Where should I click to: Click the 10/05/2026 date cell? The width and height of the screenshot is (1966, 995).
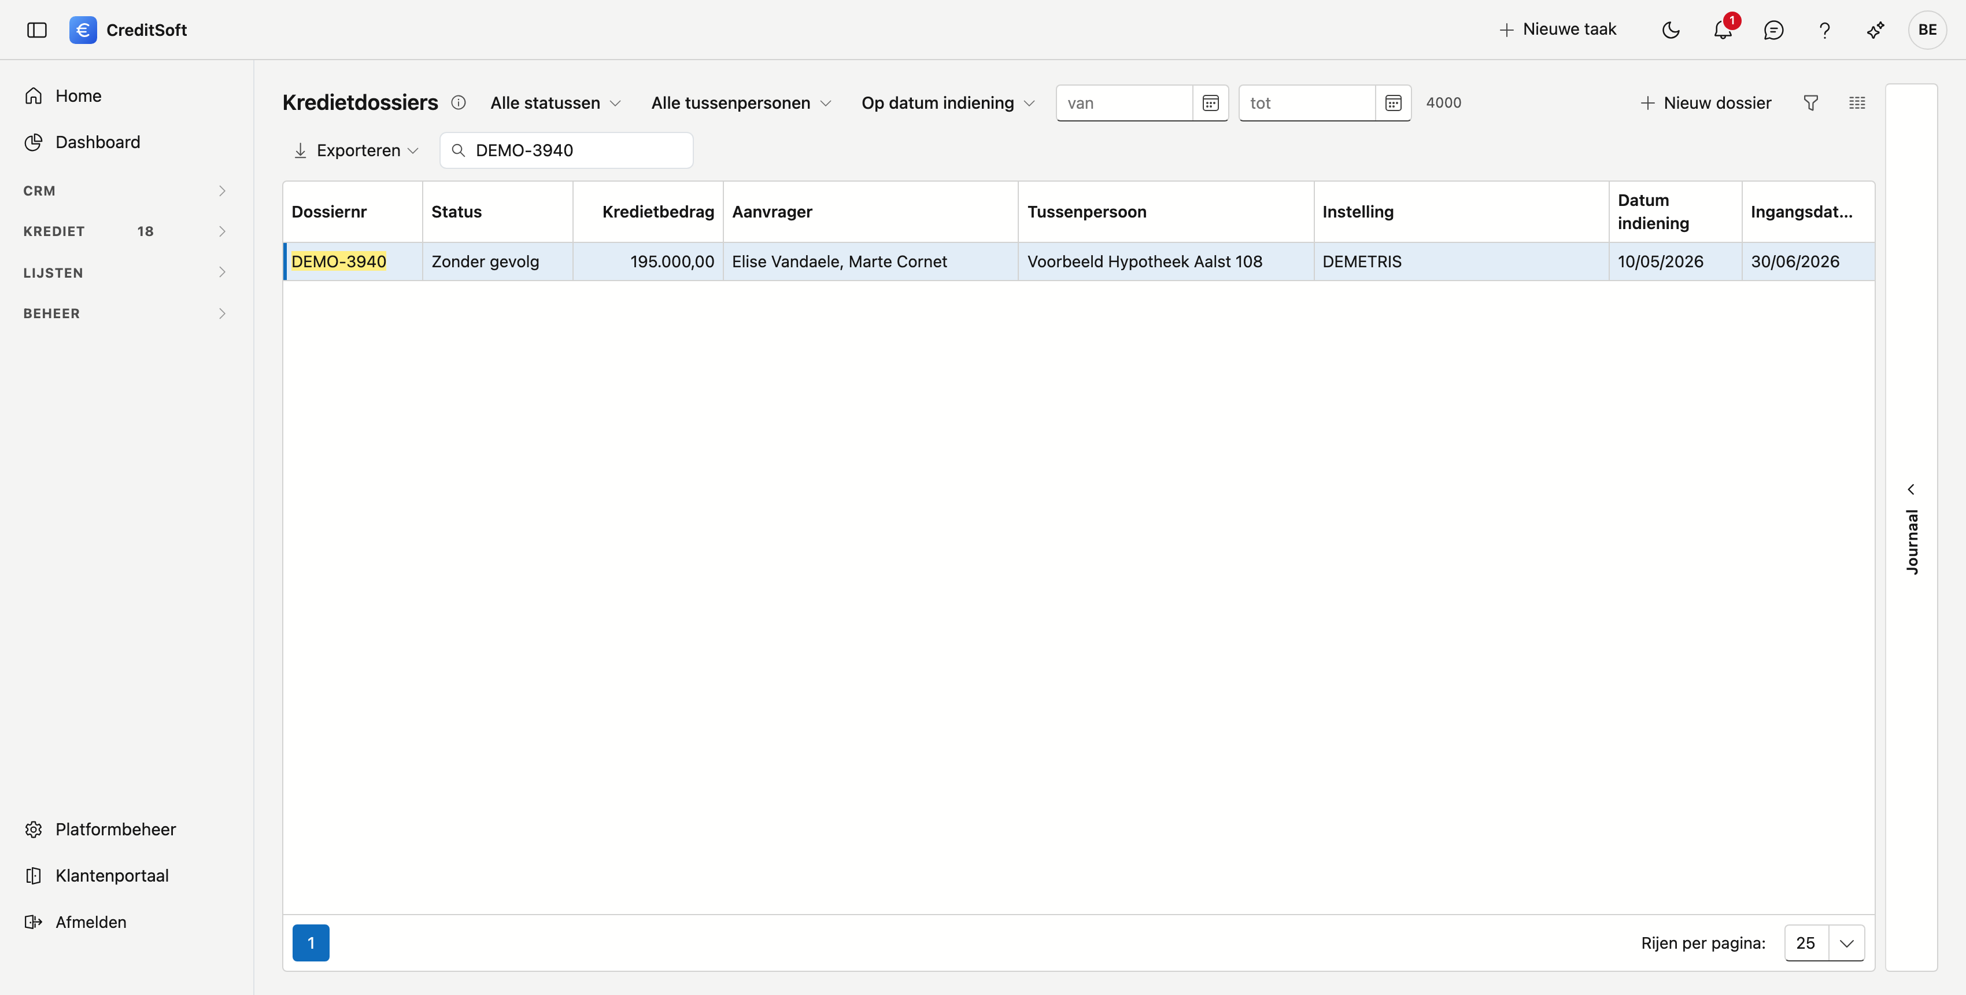tap(1675, 261)
